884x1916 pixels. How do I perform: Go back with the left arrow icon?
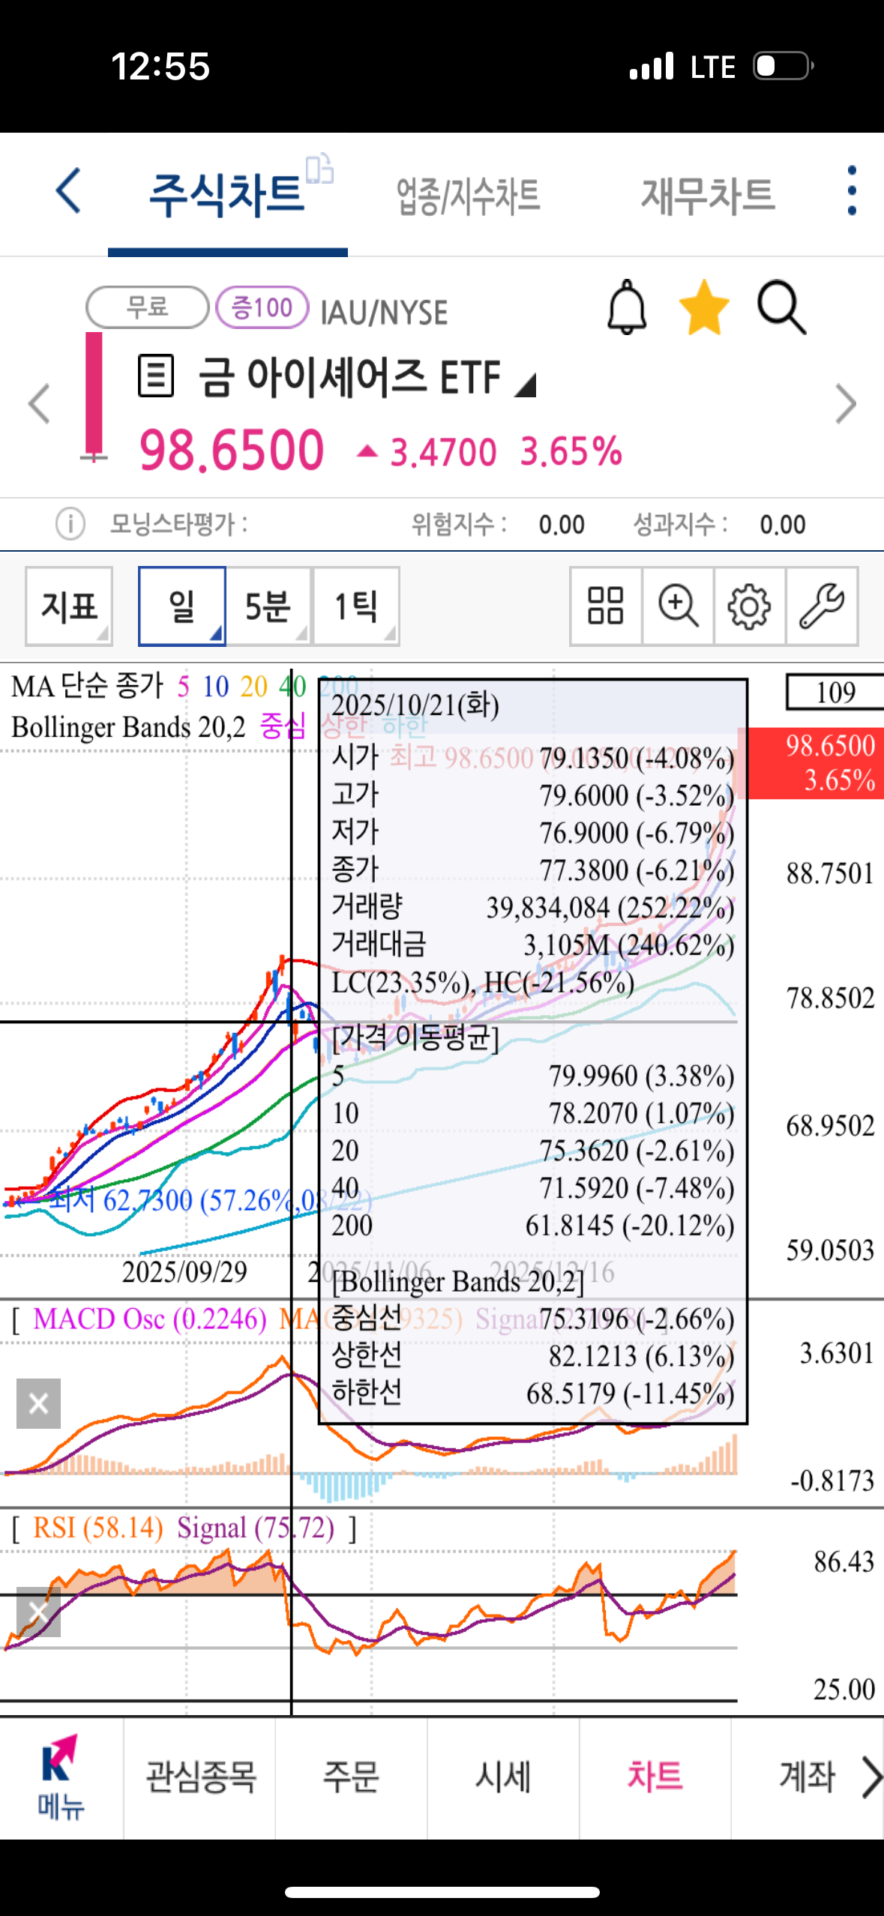[x=69, y=191]
